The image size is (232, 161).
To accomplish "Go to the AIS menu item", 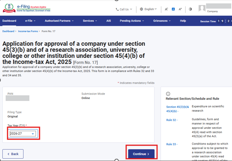I will (x=108, y=21).
